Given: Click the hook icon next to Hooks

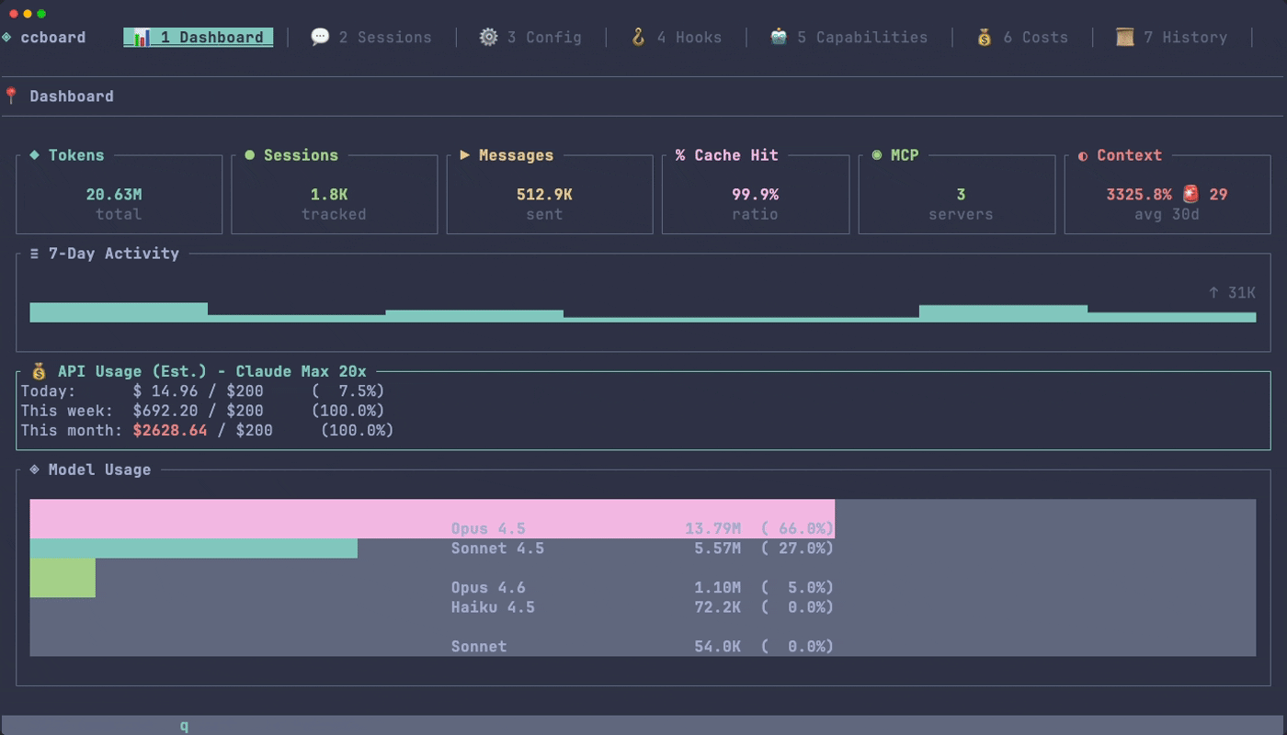Looking at the screenshot, I should pos(638,37).
